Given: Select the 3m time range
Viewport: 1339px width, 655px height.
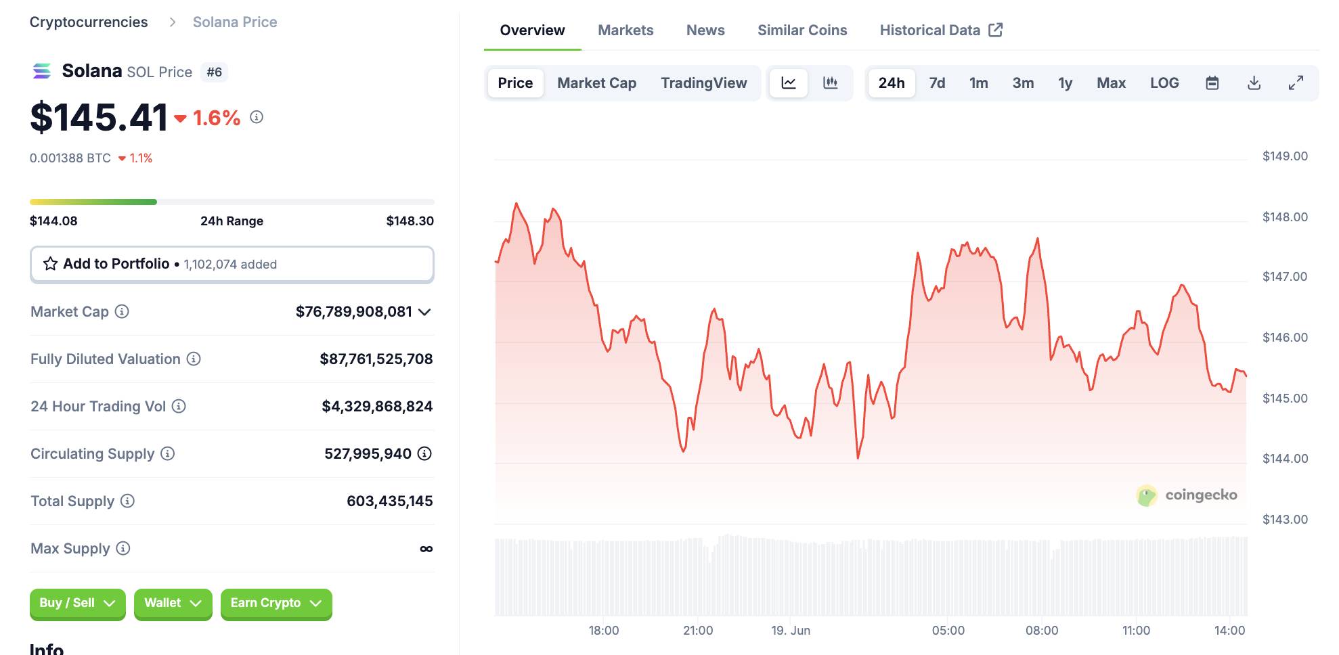Looking at the screenshot, I should click(1023, 83).
